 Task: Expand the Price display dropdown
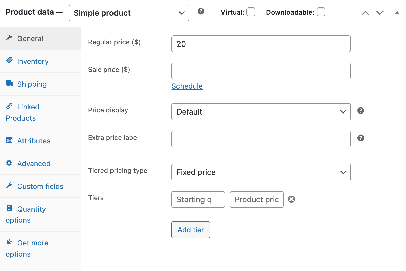click(261, 112)
